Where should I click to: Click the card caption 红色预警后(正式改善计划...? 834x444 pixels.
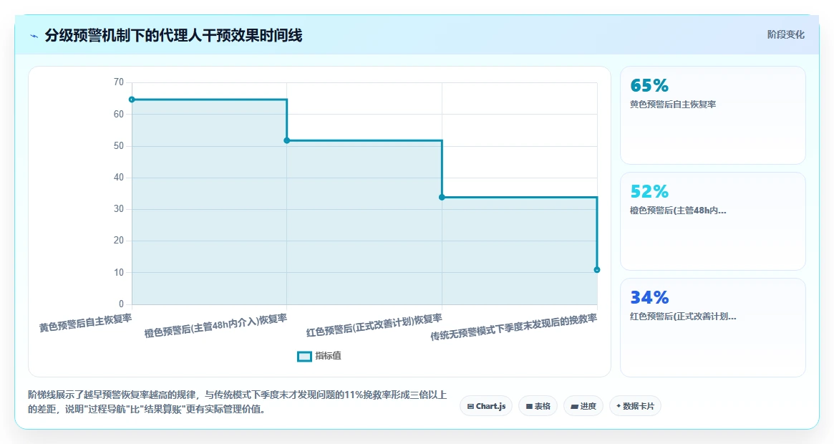[x=684, y=317]
